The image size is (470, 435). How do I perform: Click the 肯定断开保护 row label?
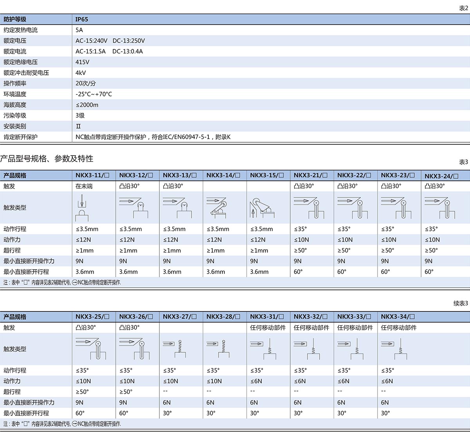(20, 137)
